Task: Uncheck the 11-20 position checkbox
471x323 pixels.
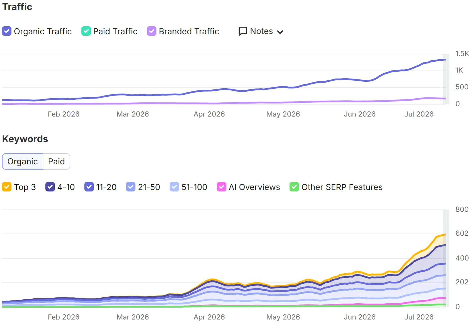Action: 89,187
